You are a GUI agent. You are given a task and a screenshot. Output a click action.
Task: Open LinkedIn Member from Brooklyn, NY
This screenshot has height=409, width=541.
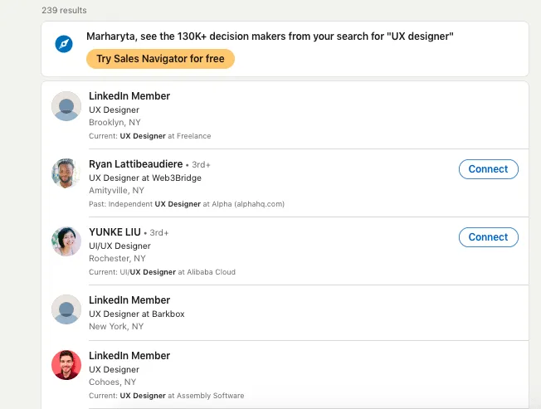click(x=129, y=96)
